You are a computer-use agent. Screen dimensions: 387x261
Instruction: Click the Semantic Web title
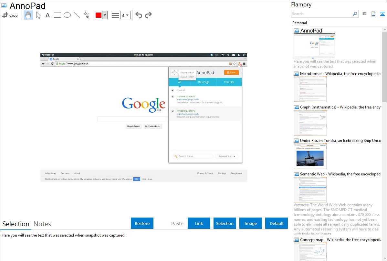pos(340,174)
